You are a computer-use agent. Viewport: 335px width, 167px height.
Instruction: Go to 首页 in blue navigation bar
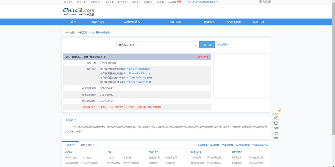click(74, 22)
